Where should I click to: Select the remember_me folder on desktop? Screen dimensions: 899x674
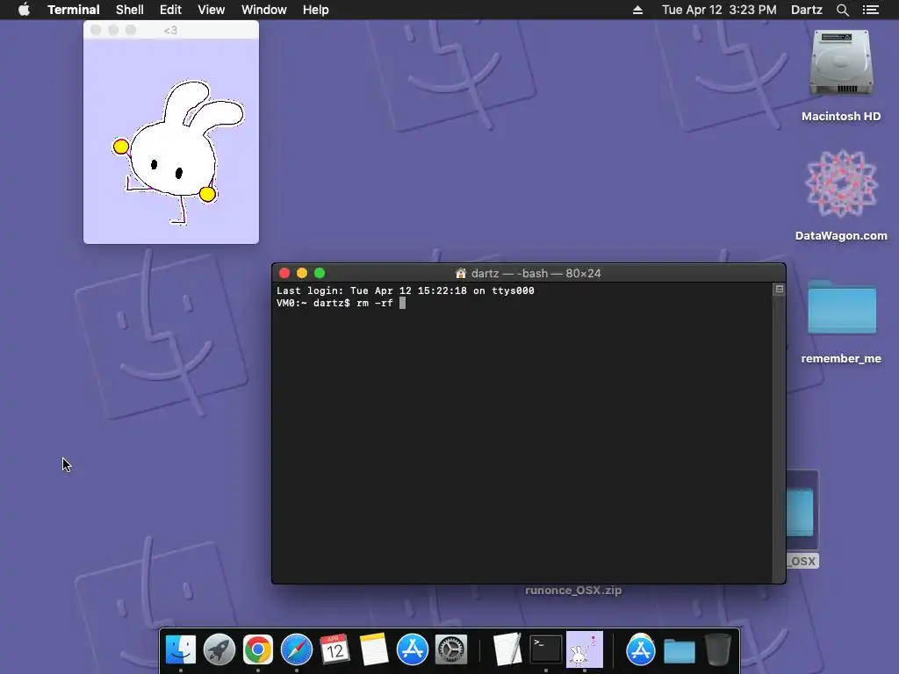[842, 307]
